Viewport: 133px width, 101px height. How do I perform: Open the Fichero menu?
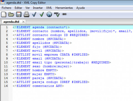coord(6,8)
